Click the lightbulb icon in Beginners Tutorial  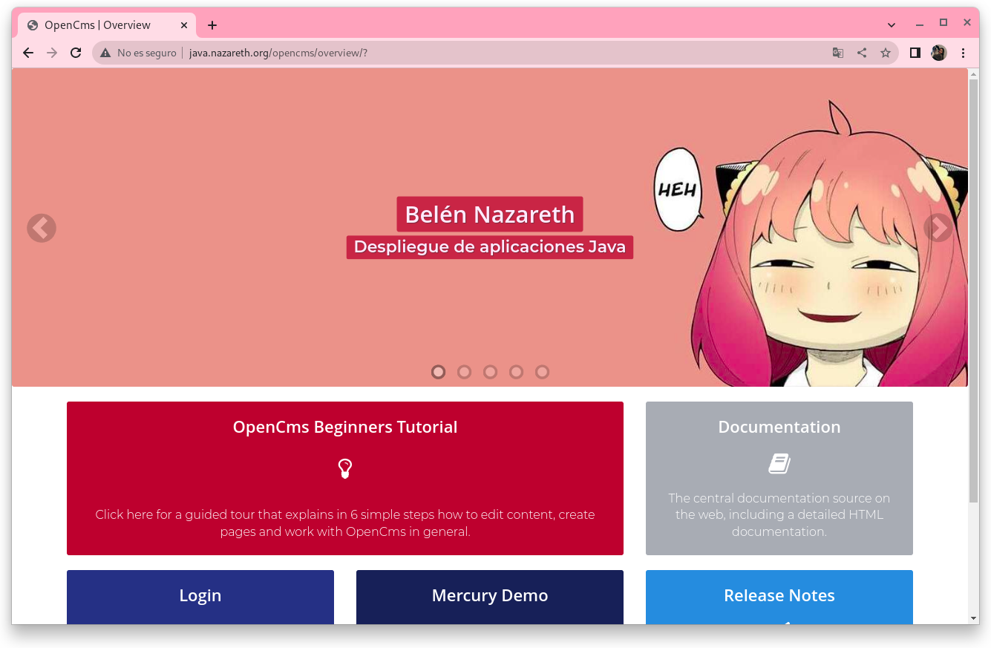point(344,468)
